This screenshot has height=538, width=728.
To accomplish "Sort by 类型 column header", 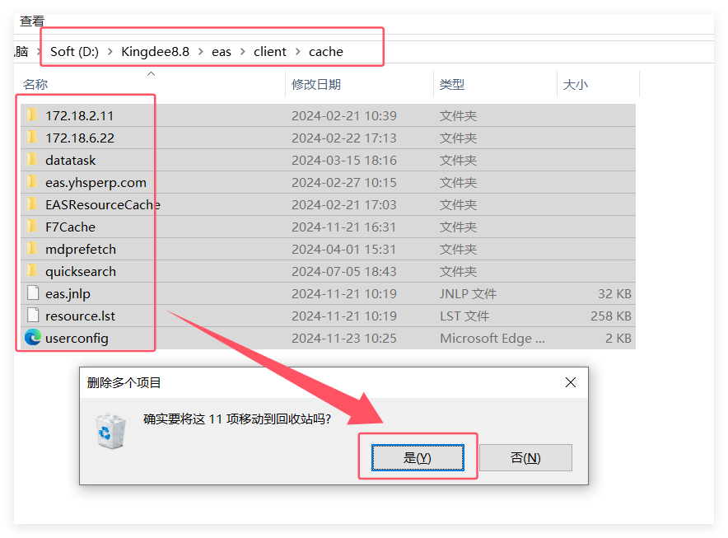I will (452, 84).
